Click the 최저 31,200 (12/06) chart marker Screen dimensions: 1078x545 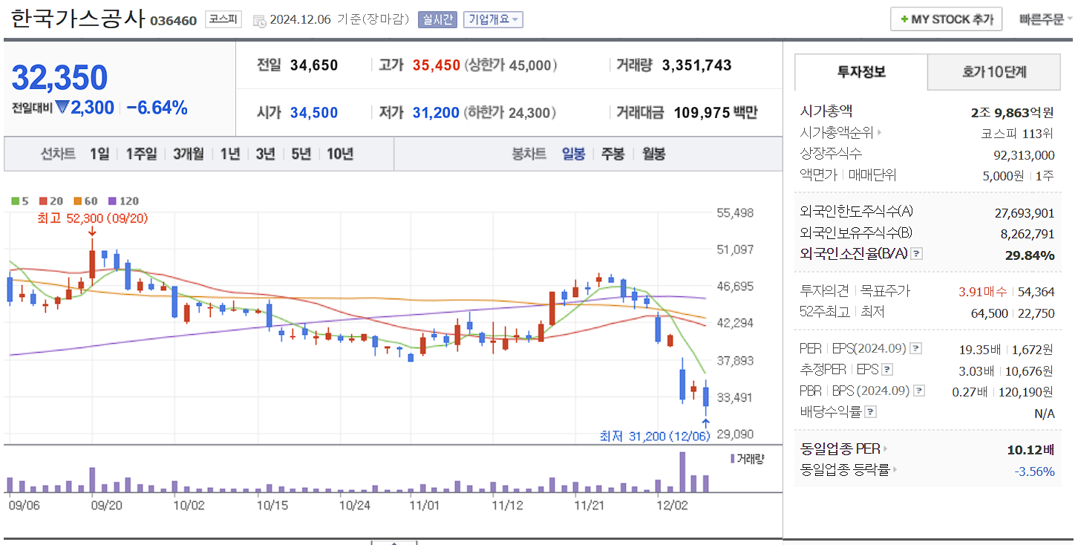[x=655, y=436]
